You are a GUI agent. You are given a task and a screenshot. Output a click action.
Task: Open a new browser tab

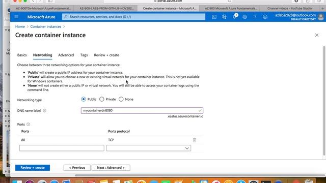click(x=322, y=9)
